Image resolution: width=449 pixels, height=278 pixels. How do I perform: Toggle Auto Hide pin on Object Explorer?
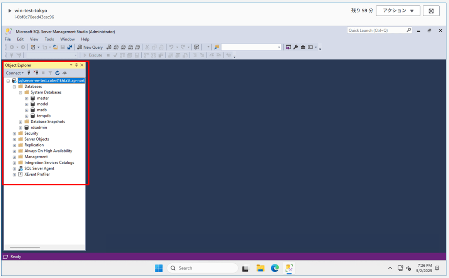(x=76, y=65)
